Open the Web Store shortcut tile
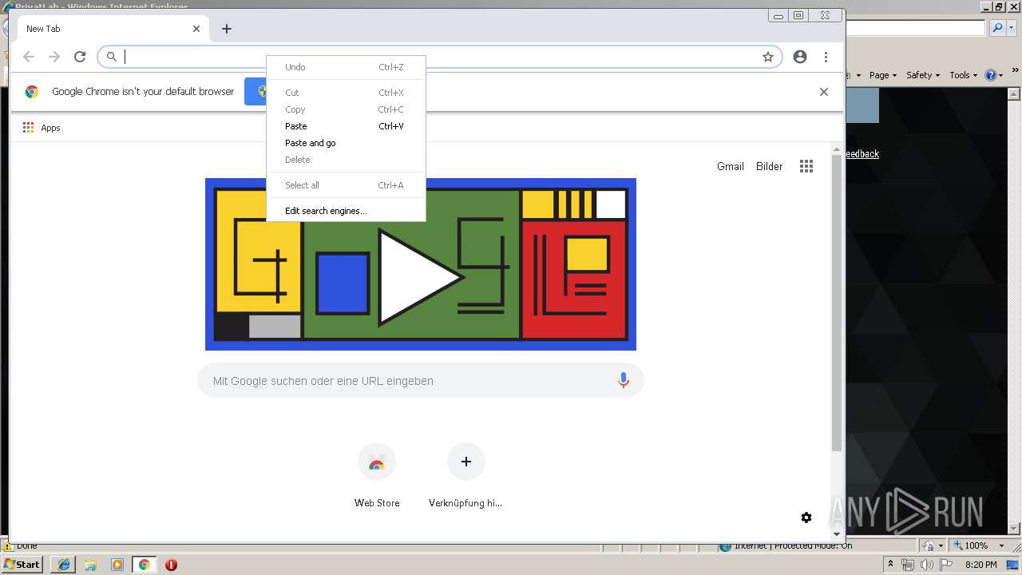 [x=377, y=477]
